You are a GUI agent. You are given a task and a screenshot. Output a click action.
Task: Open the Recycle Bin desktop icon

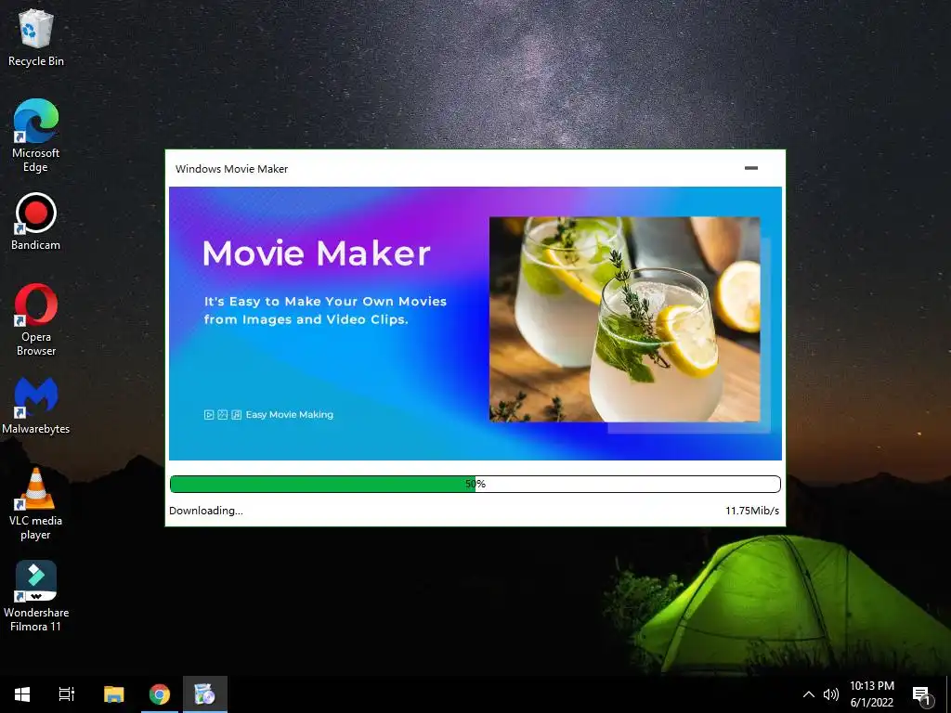[36, 37]
